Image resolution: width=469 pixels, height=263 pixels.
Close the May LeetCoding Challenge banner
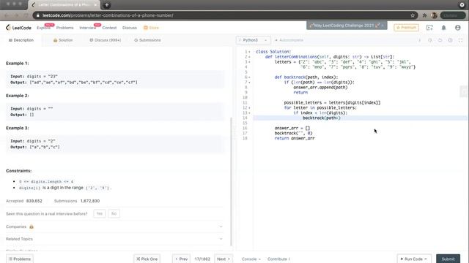383,26
